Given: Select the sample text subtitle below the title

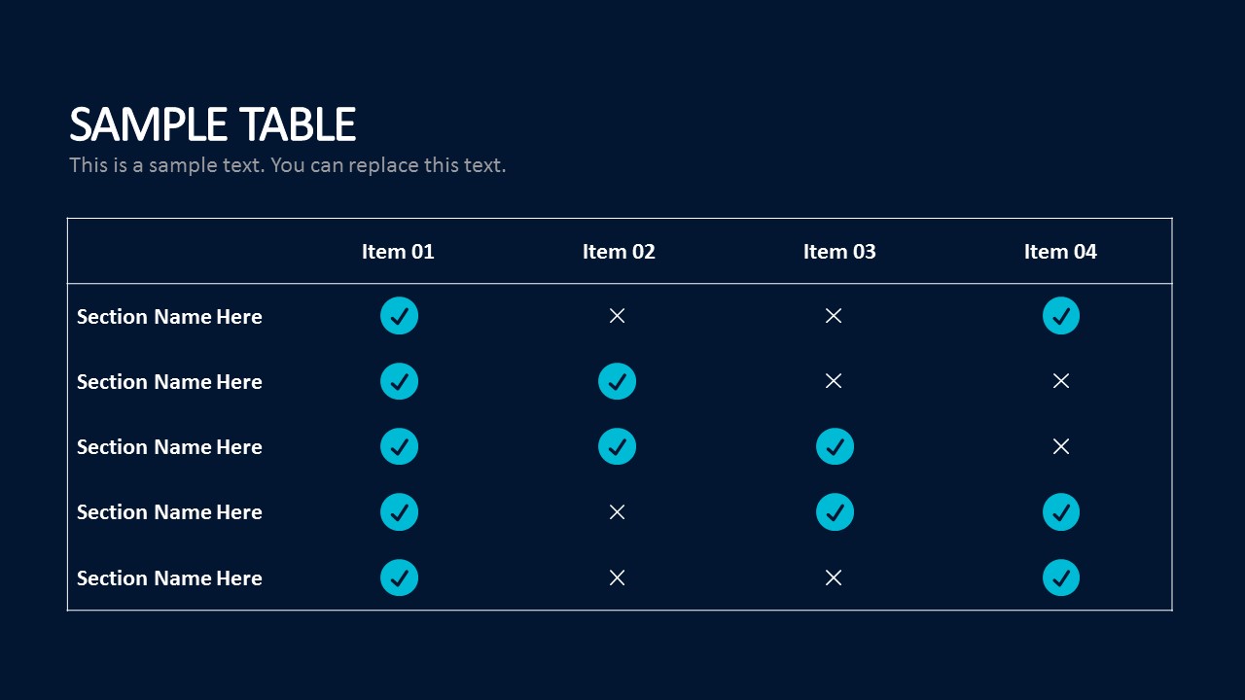Looking at the screenshot, I should 287,165.
